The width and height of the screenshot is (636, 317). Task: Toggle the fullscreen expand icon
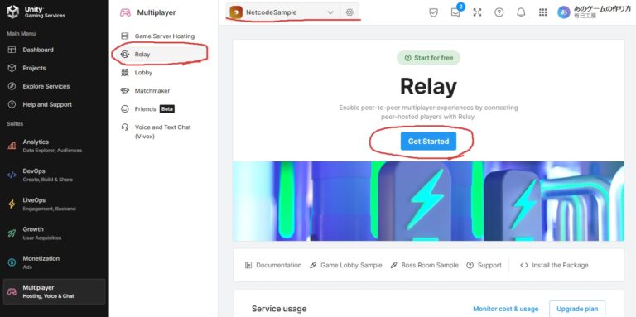pyautogui.click(x=477, y=12)
